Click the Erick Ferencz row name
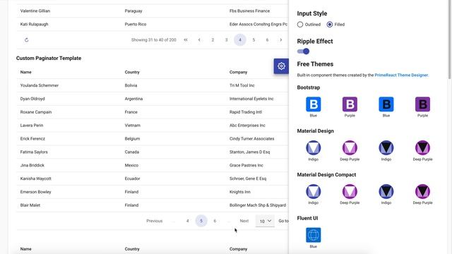Viewport: 452px width, 254px height. pyautogui.click(x=32, y=138)
